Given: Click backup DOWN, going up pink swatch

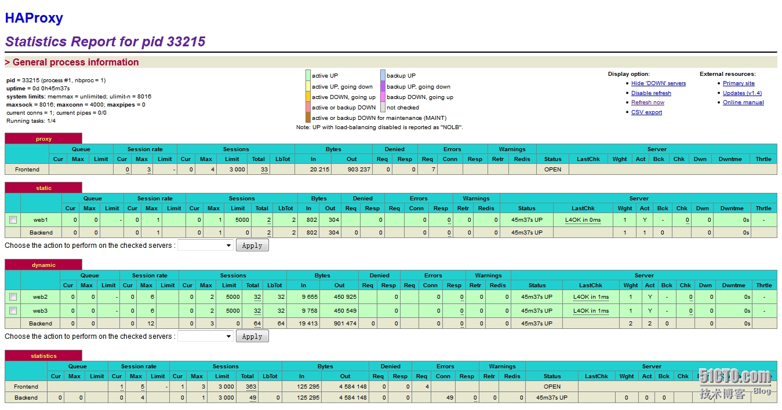Looking at the screenshot, I should pyautogui.click(x=383, y=97).
